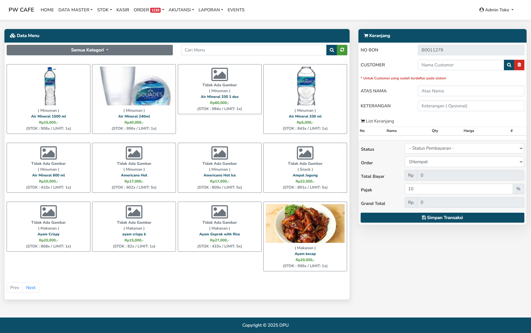Click the red trash customer icon
This screenshot has width=531, height=333.
coord(519,65)
